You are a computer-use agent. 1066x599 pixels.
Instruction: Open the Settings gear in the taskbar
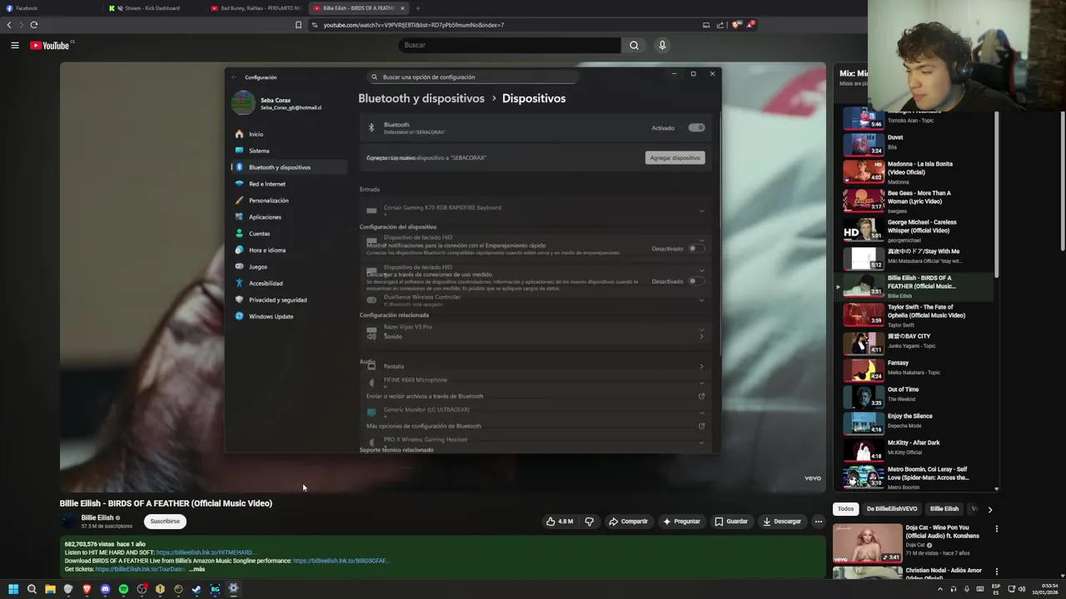233,589
